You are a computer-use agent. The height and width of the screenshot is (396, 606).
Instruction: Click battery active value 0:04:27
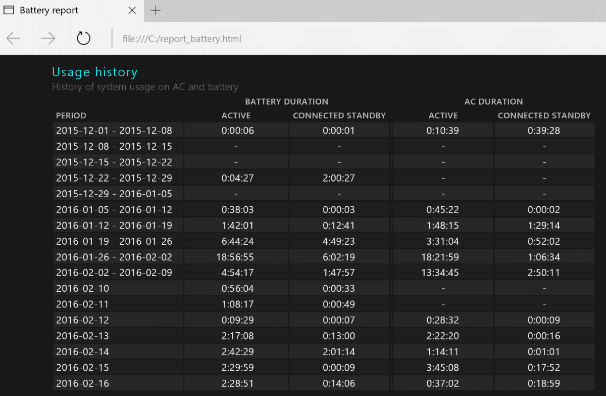pyautogui.click(x=238, y=178)
